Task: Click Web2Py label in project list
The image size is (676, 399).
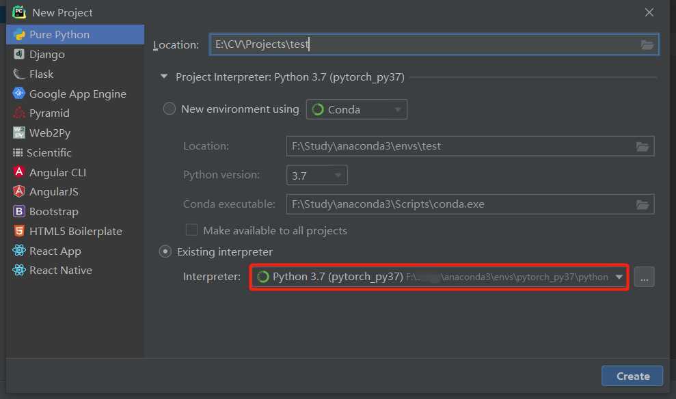Action: click(50, 133)
